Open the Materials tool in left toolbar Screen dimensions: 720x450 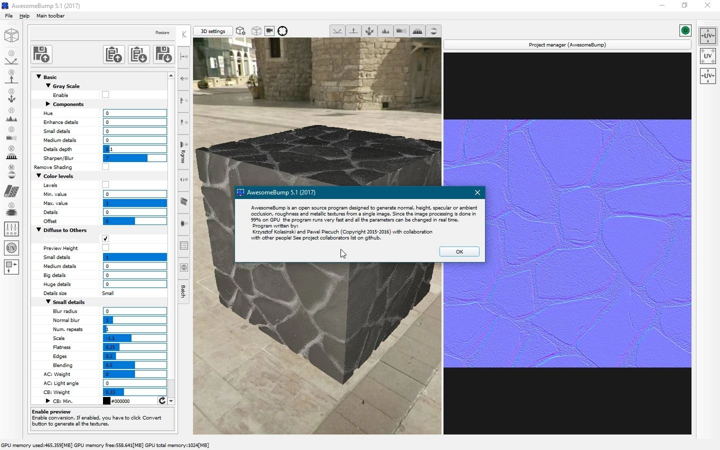coord(11,190)
